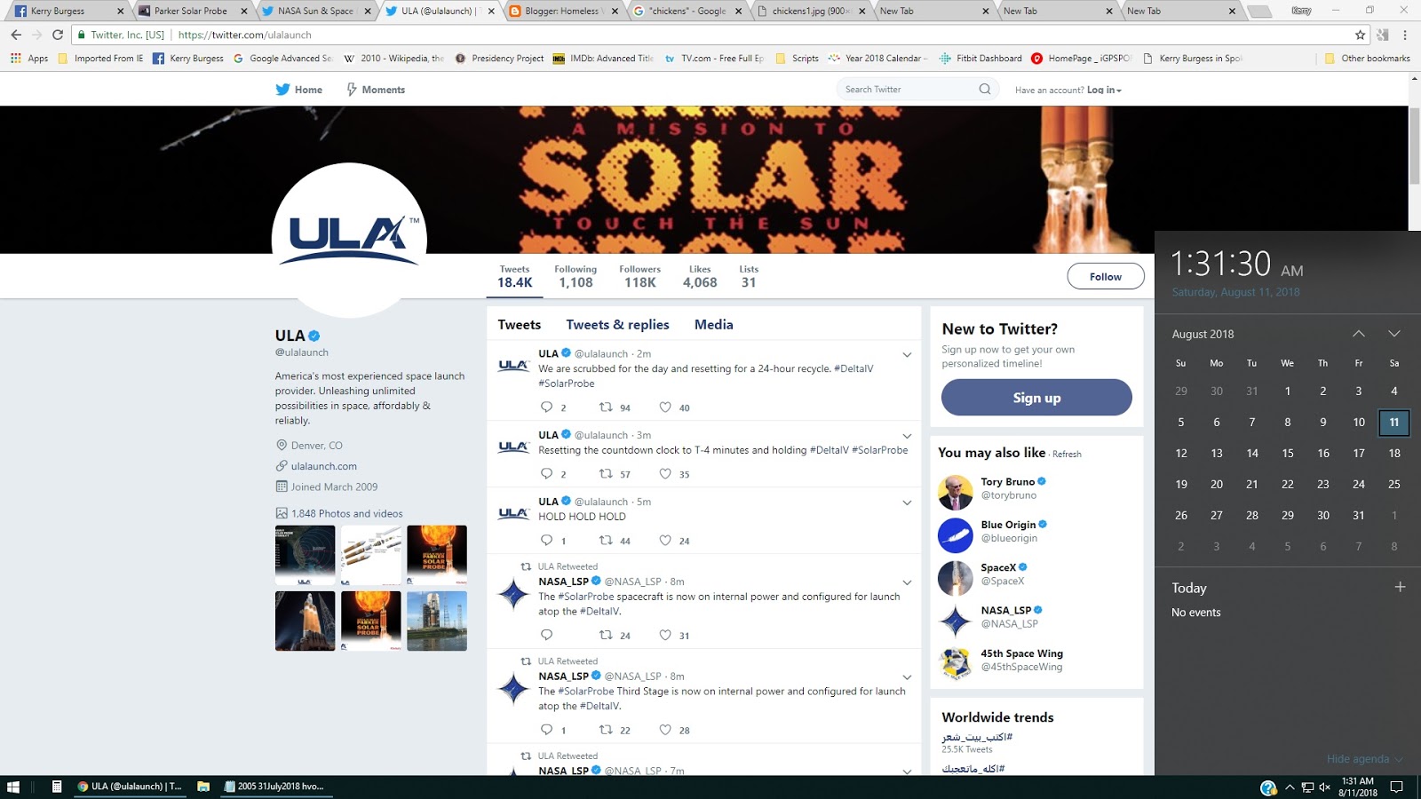Open the Windows Start menu

pyautogui.click(x=13, y=787)
